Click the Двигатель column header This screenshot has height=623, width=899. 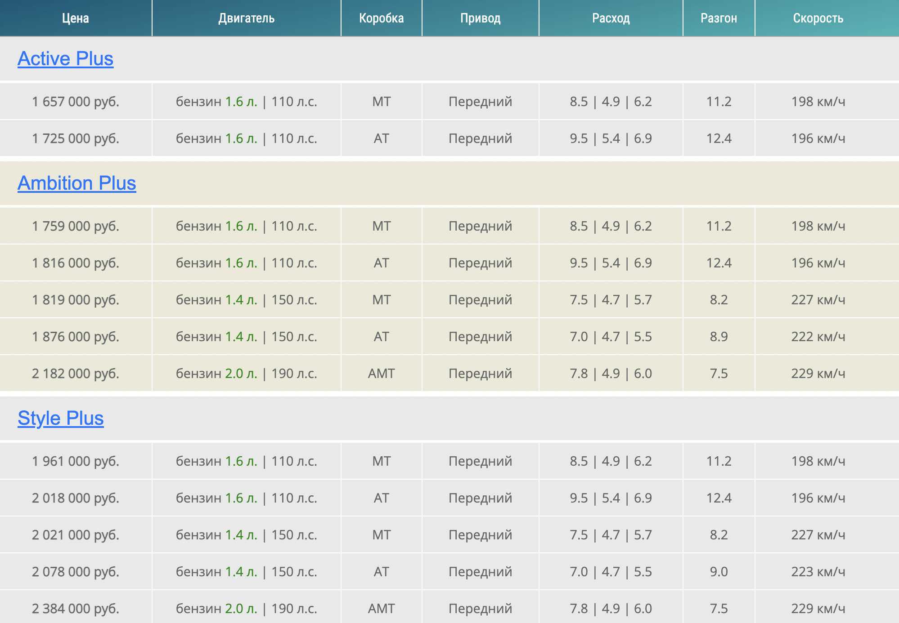(246, 18)
